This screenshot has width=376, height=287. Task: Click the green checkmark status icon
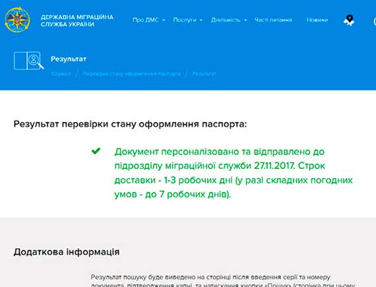96,151
